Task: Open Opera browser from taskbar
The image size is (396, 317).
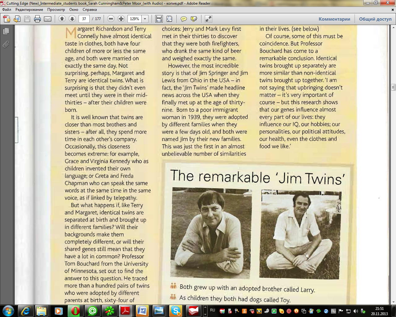Action: (75, 311)
